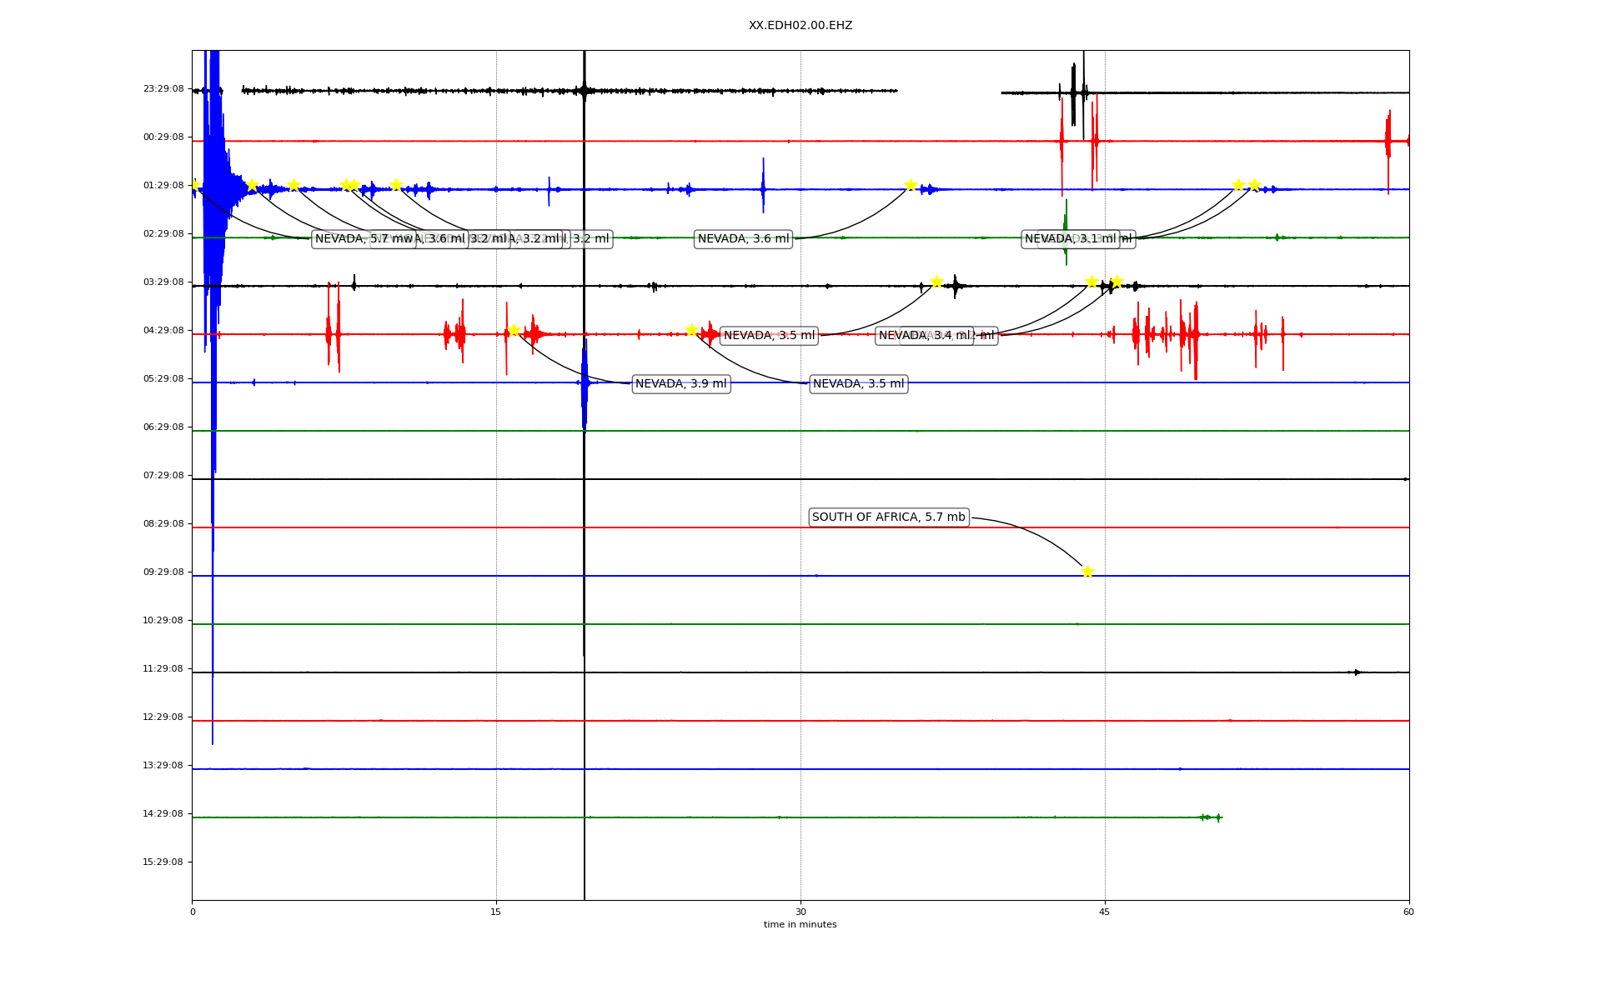Click the 'time in minutes' axis label
Image resolution: width=1601 pixels, height=1000 pixels.
pyautogui.click(x=800, y=925)
